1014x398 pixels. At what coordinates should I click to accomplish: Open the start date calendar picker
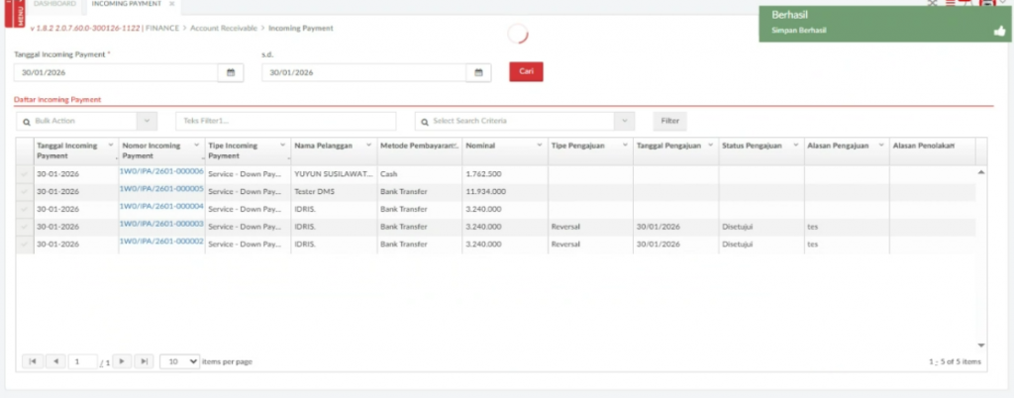(x=230, y=72)
